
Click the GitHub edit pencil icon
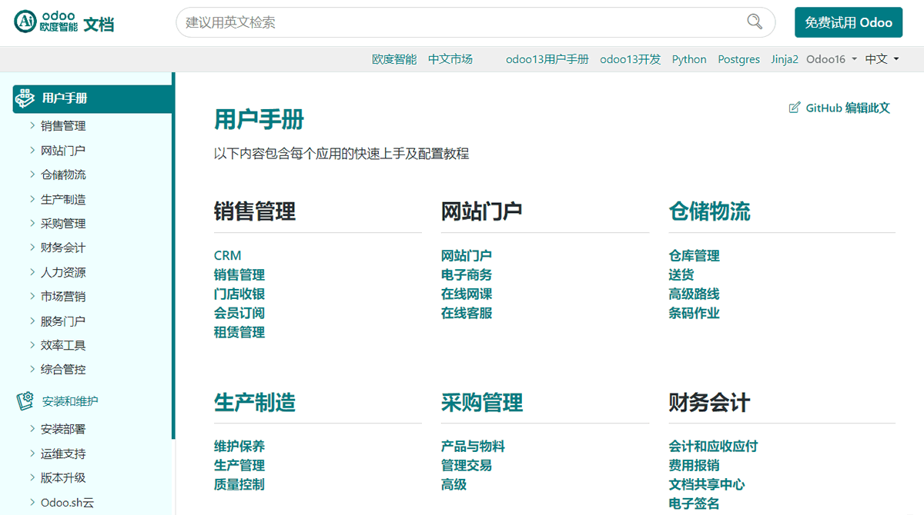(x=795, y=108)
